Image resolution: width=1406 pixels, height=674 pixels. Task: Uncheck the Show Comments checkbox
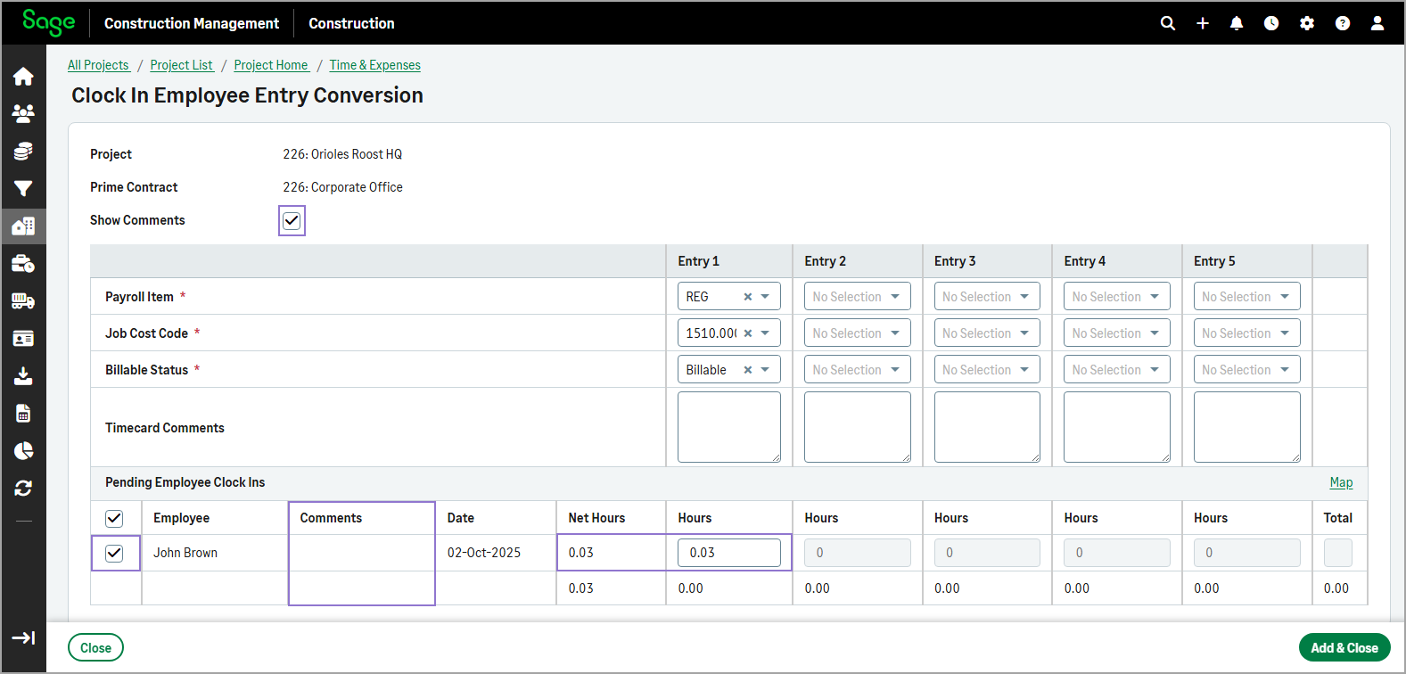pos(292,221)
